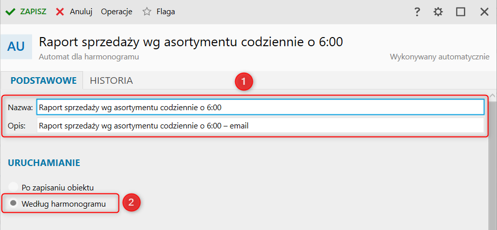Open help with the question mark icon
Viewport: 497px width, 230px height.
coord(417,12)
